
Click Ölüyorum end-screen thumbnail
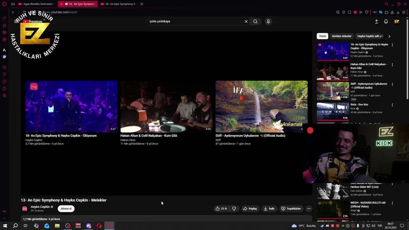pyautogui.click(x=72, y=106)
